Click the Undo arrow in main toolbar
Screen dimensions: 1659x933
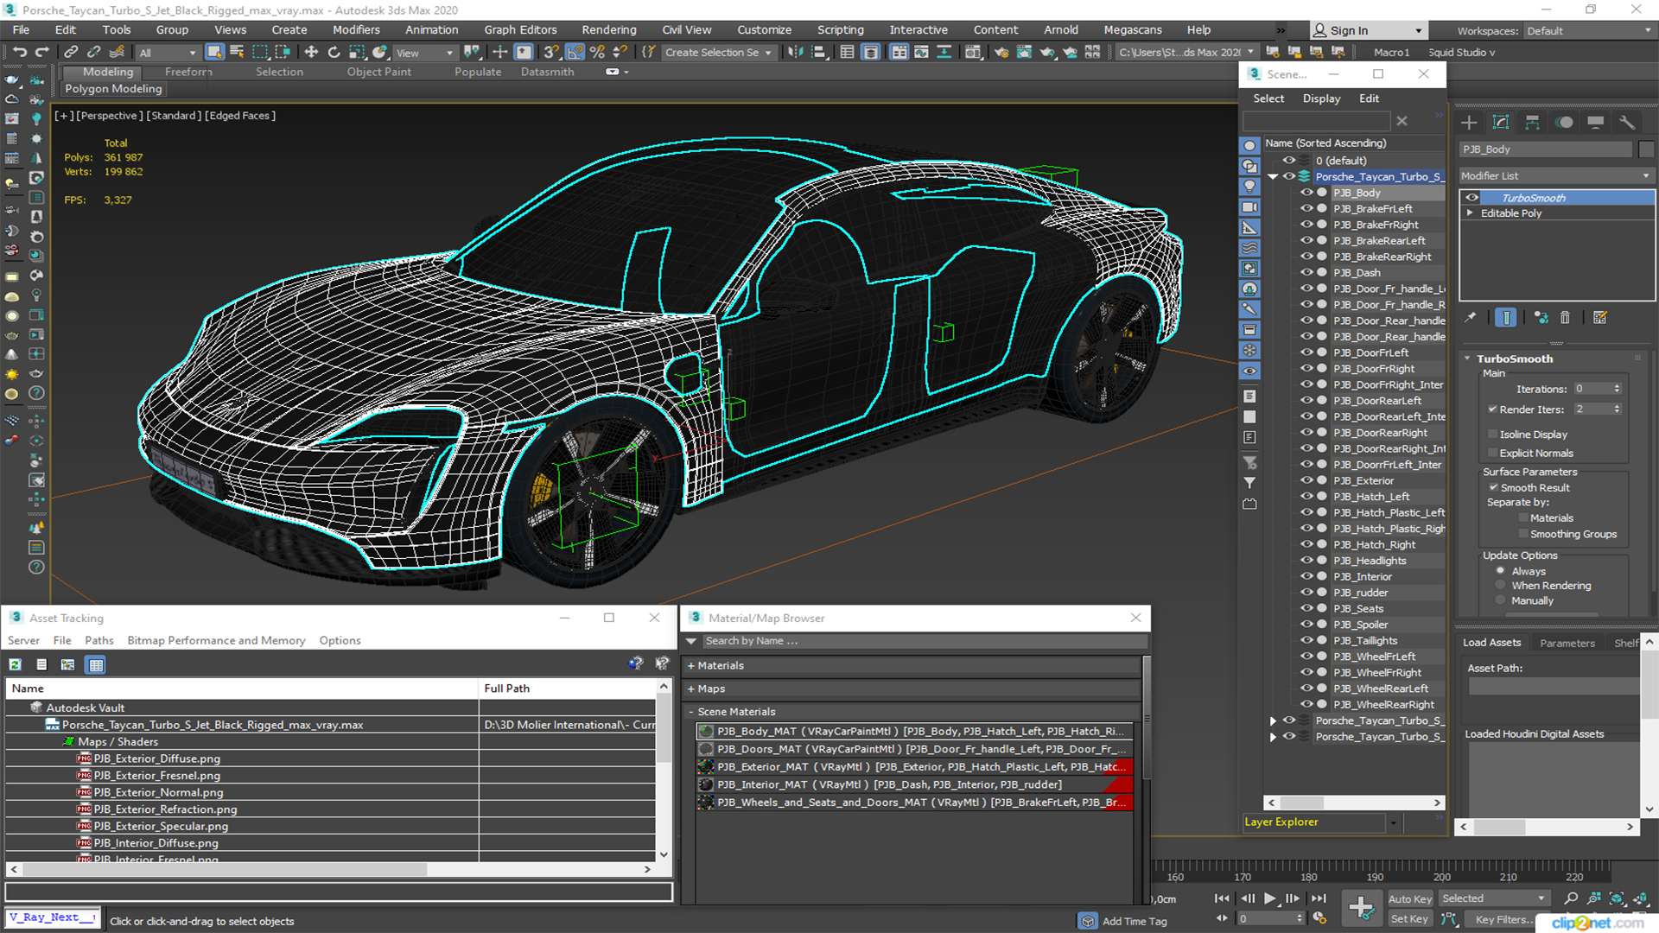(19, 52)
